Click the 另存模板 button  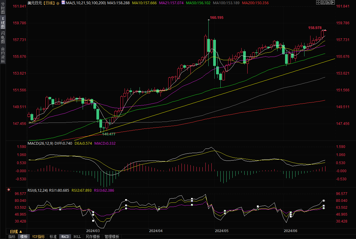(93, 237)
